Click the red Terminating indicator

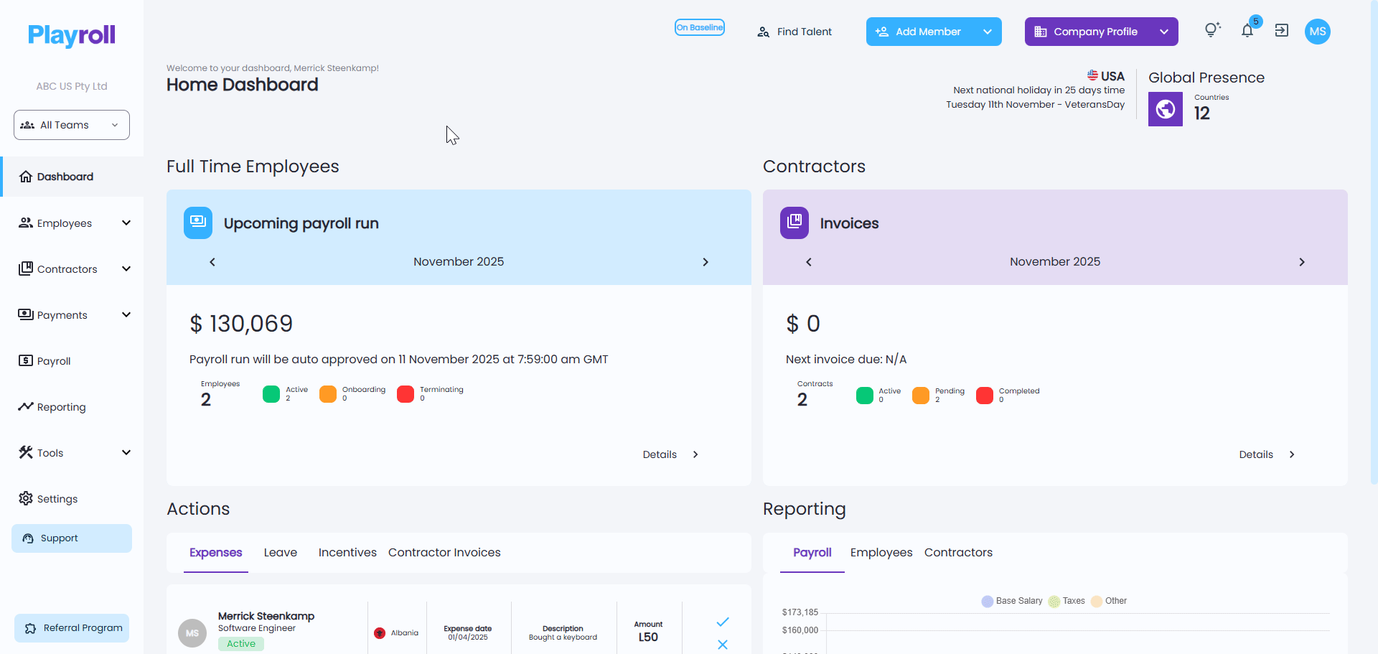coord(406,394)
